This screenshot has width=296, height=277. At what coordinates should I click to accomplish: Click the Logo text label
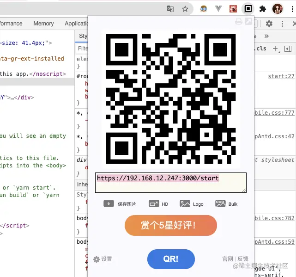(198, 204)
